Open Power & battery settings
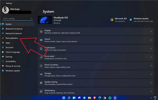This screenshot has height=100, width=158. (x=96, y=66)
